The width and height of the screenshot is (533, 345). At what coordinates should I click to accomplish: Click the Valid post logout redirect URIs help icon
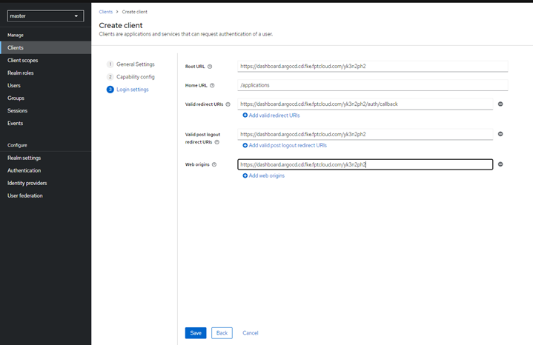point(217,141)
